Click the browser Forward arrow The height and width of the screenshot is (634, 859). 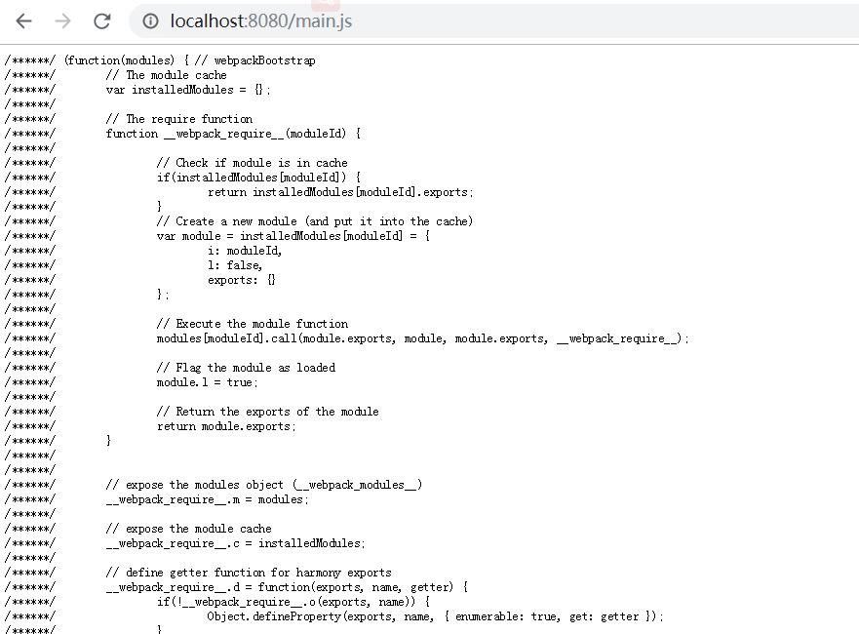63,21
